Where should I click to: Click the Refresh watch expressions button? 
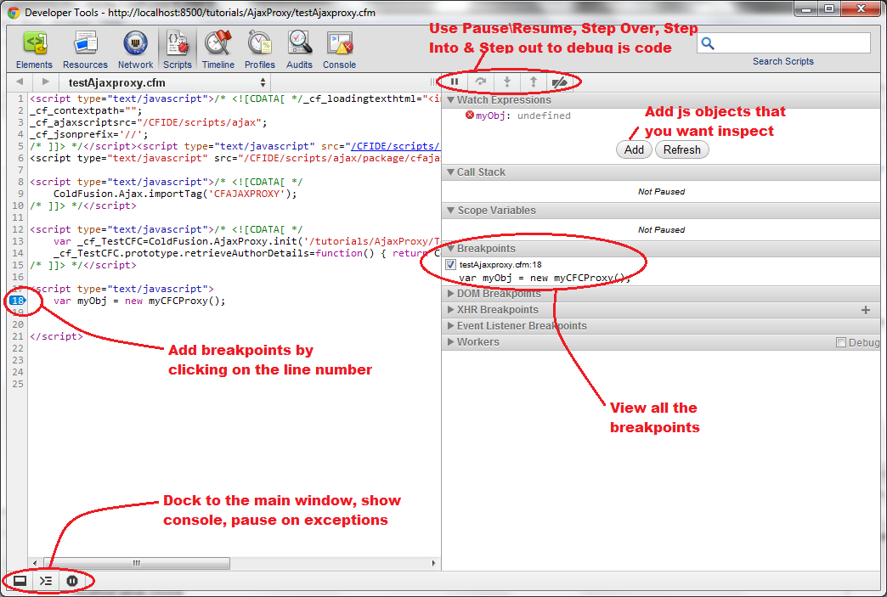681,149
